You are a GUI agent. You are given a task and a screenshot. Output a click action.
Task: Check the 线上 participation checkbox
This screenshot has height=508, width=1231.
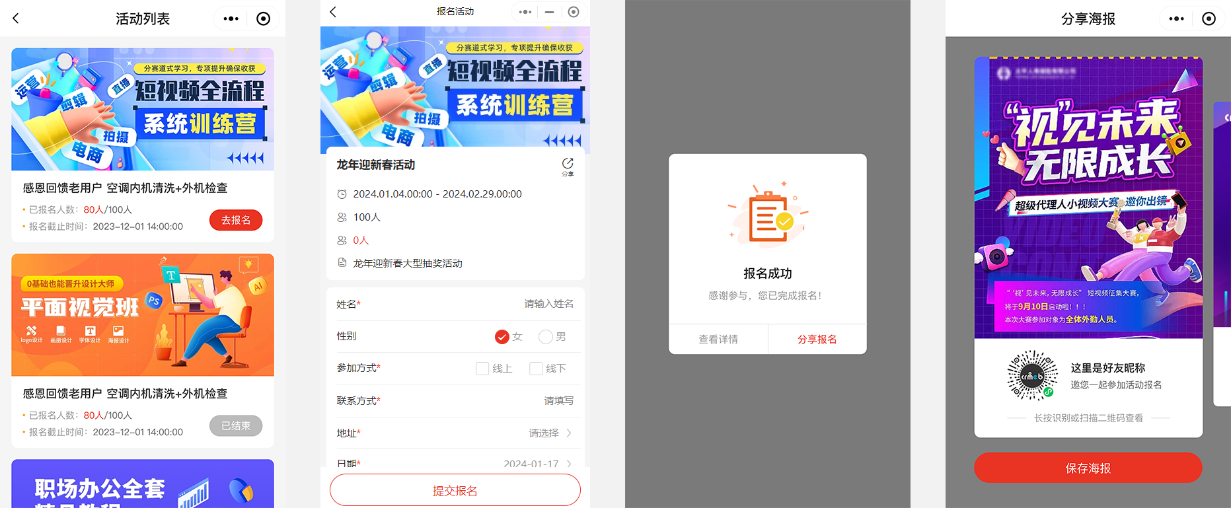pos(482,369)
